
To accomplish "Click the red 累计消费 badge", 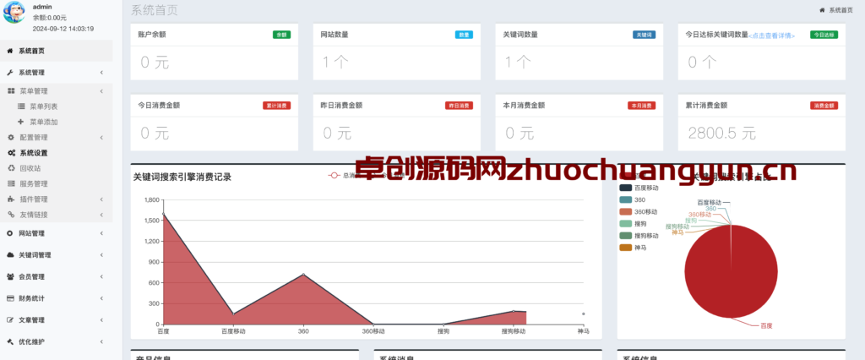I will 276,106.
